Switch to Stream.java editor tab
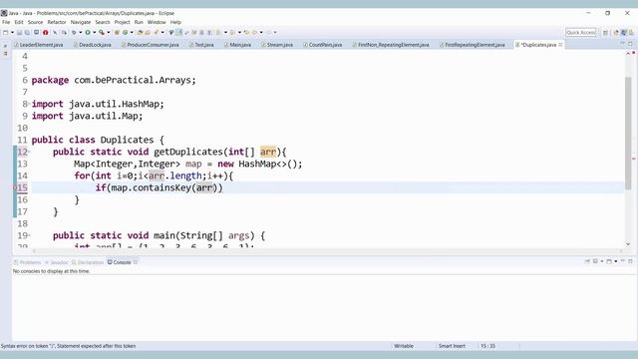 coord(277,45)
